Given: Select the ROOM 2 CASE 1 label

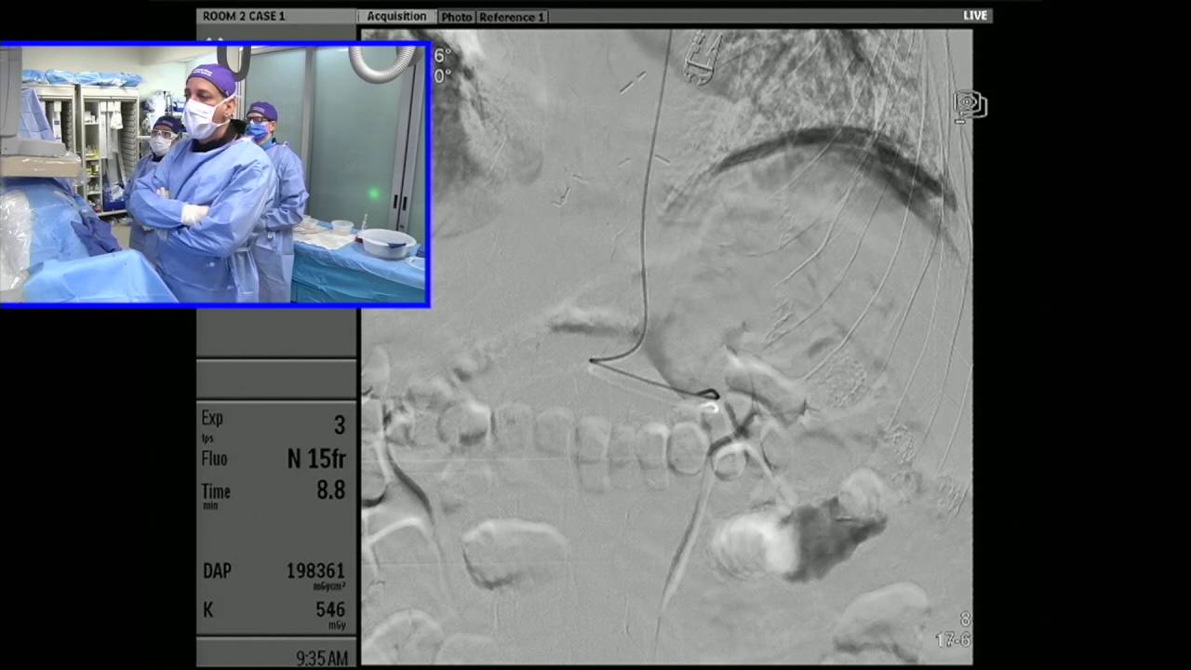Looking at the screenshot, I should coord(244,16).
